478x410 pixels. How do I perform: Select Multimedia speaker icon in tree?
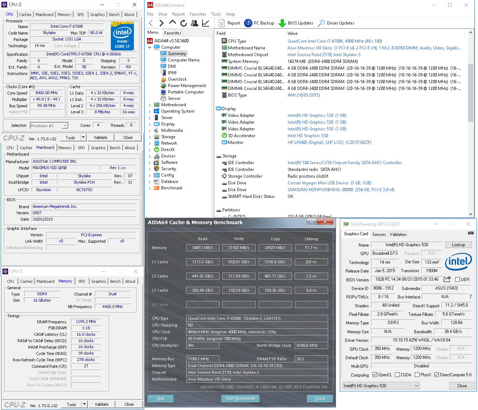[157, 130]
